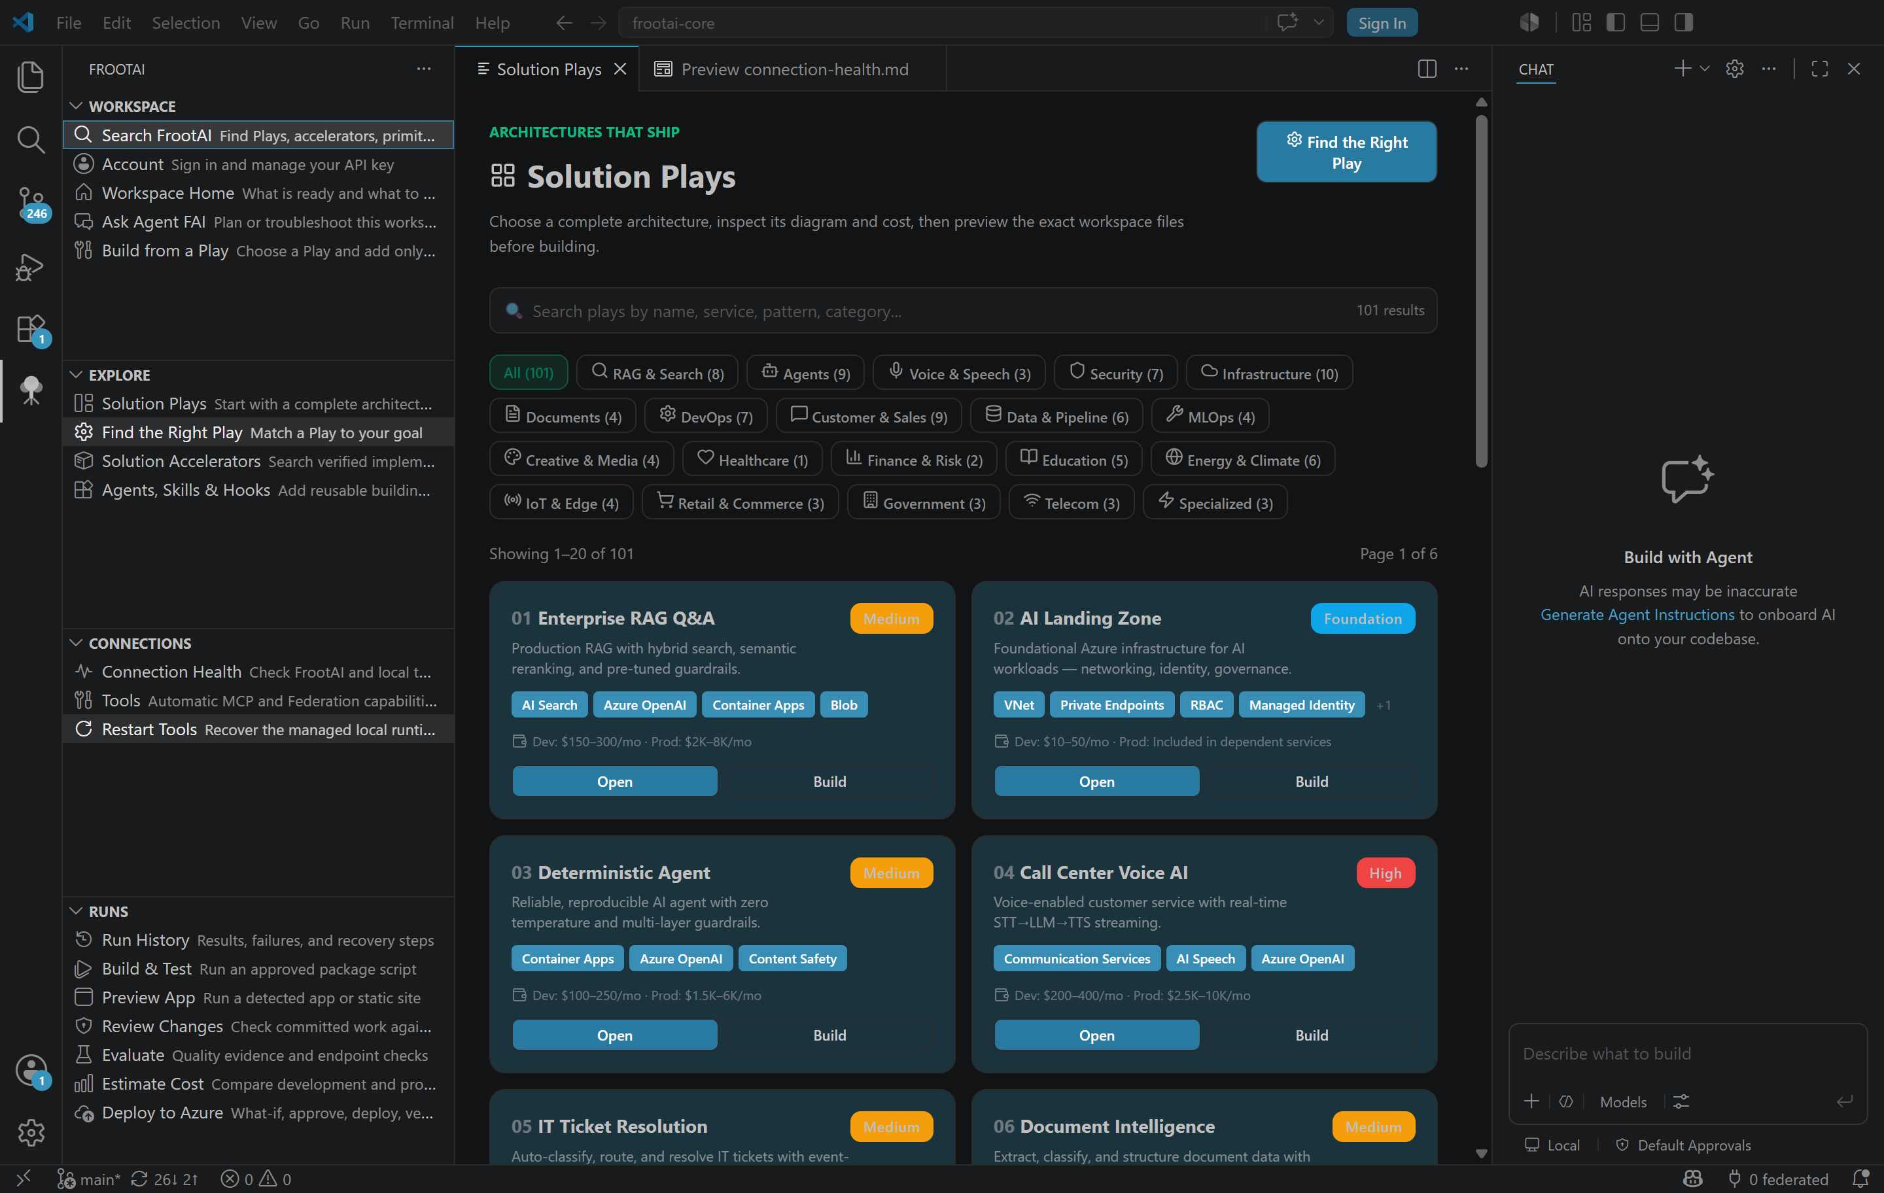
Task: Open Accounts menu in activity bar
Action: pos(31,1069)
